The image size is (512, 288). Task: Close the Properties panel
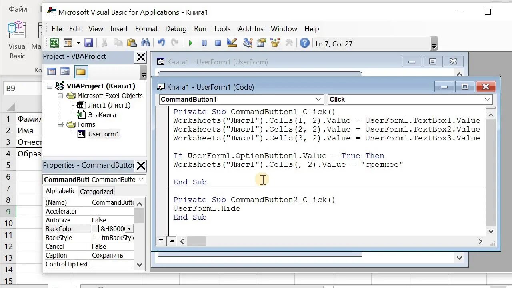click(x=141, y=166)
